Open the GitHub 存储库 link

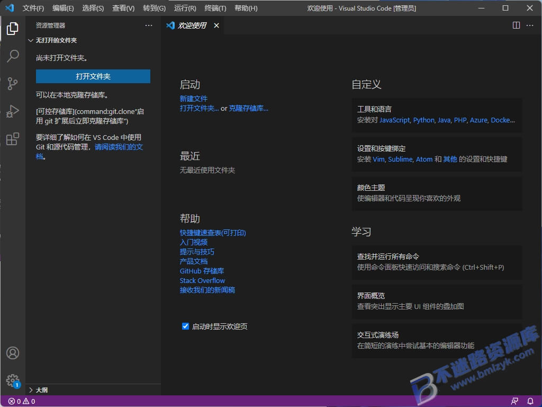202,271
